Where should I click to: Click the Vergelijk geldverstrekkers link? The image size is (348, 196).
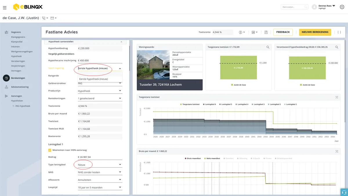(61, 54)
